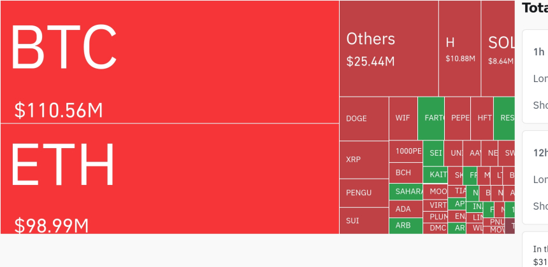Select the green SEI tile
Image resolution: width=548 pixels, height=267 pixels.
click(x=434, y=153)
